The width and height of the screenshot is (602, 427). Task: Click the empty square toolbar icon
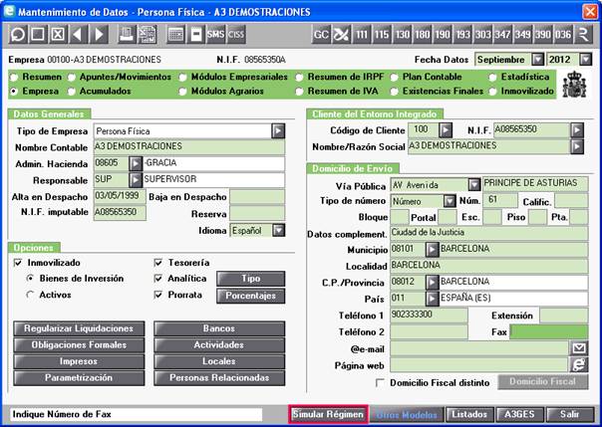tap(38, 35)
